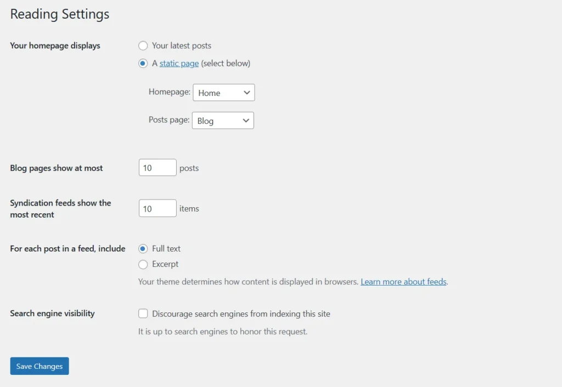Select 'A static page' option
The width and height of the screenshot is (562, 387).
[x=143, y=63]
